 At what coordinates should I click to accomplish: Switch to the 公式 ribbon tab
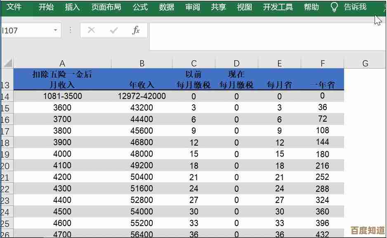tap(140, 7)
